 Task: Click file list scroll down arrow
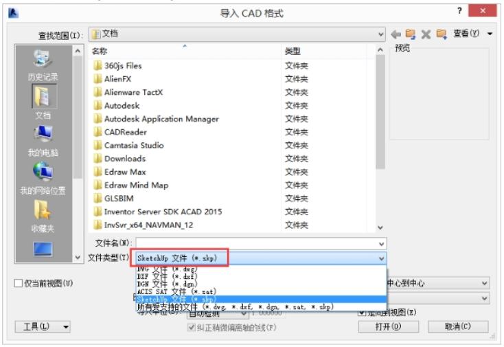pos(380,227)
